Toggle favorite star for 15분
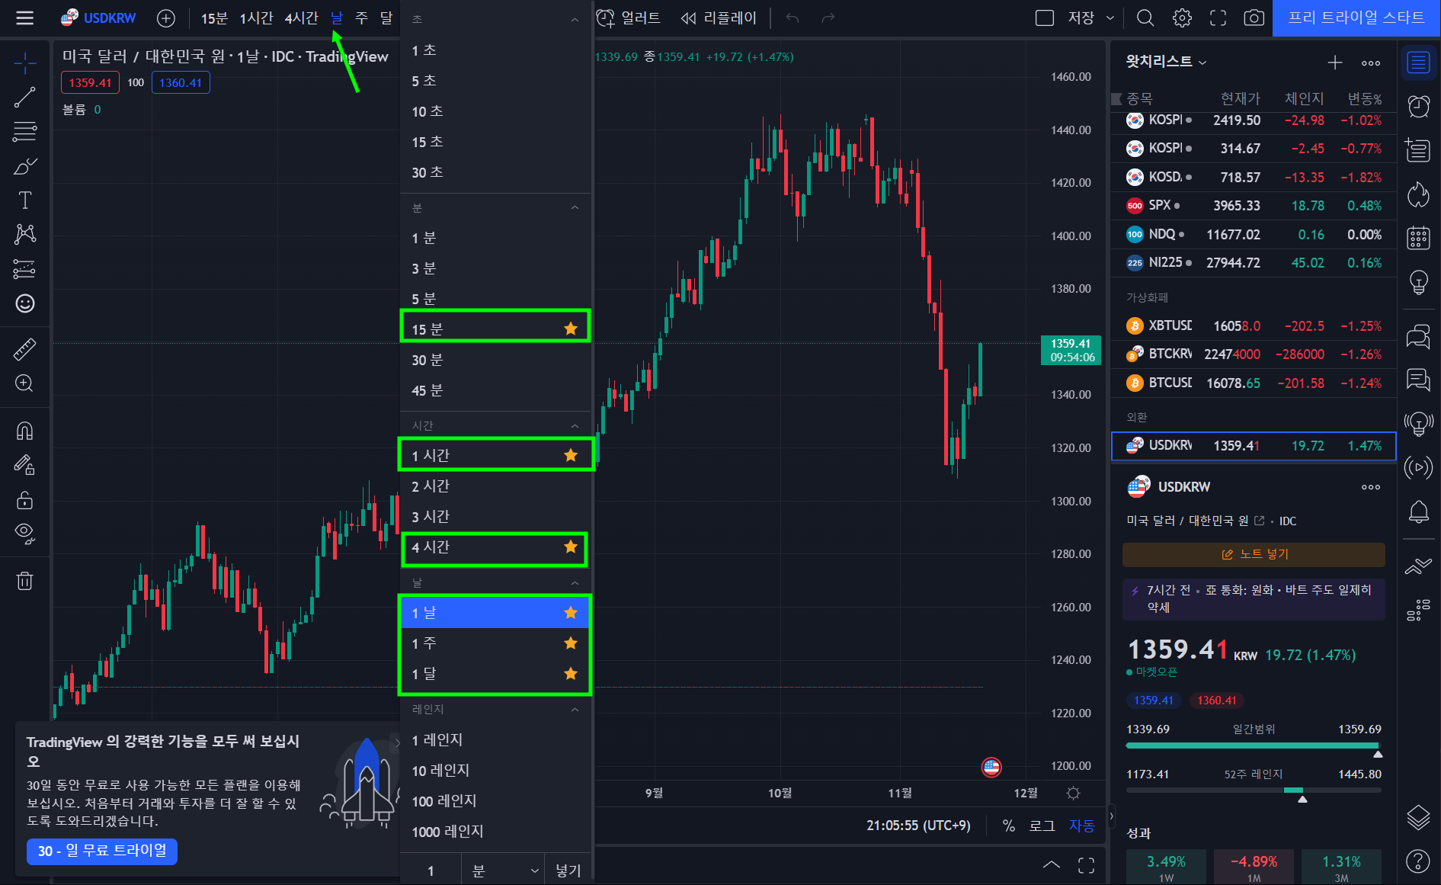The height and width of the screenshot is (885, 1441). [571, 329]
